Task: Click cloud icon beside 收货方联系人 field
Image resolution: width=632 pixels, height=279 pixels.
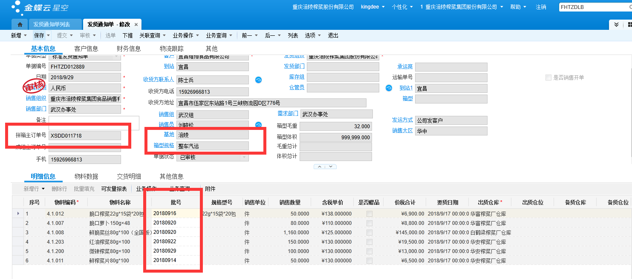Action: point(258,80)
